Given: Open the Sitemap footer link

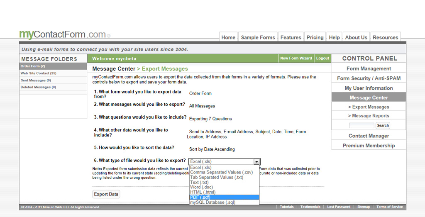Looking at the screenshot, I should (x=364, y=207).
